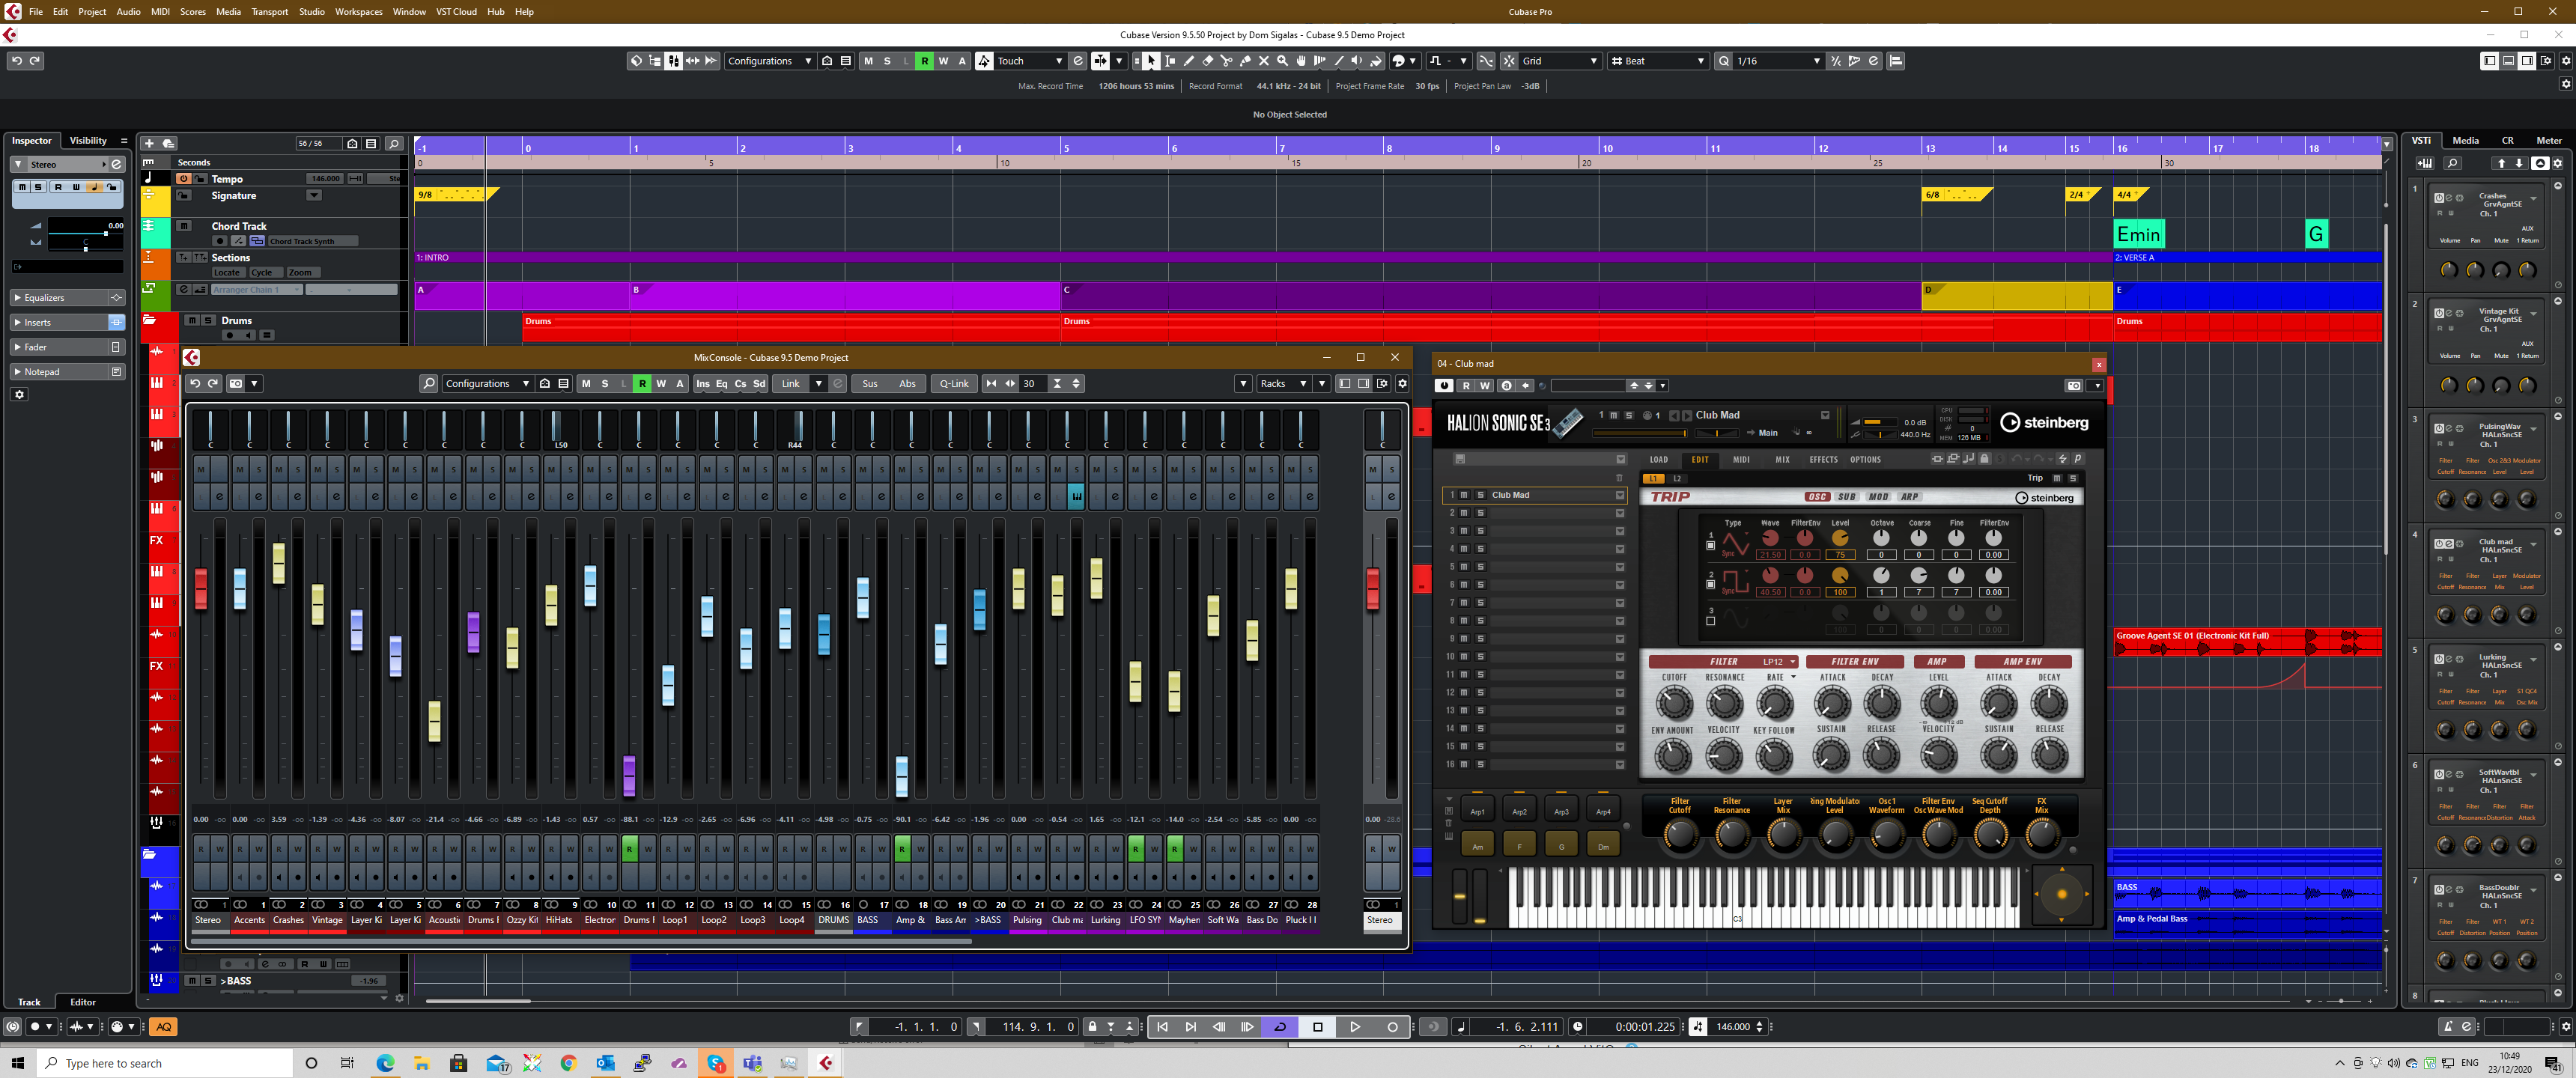Screen dimensions: 2576x1078
Task: Open 1/16 quantize preset dropdown
Action: 1779,61
